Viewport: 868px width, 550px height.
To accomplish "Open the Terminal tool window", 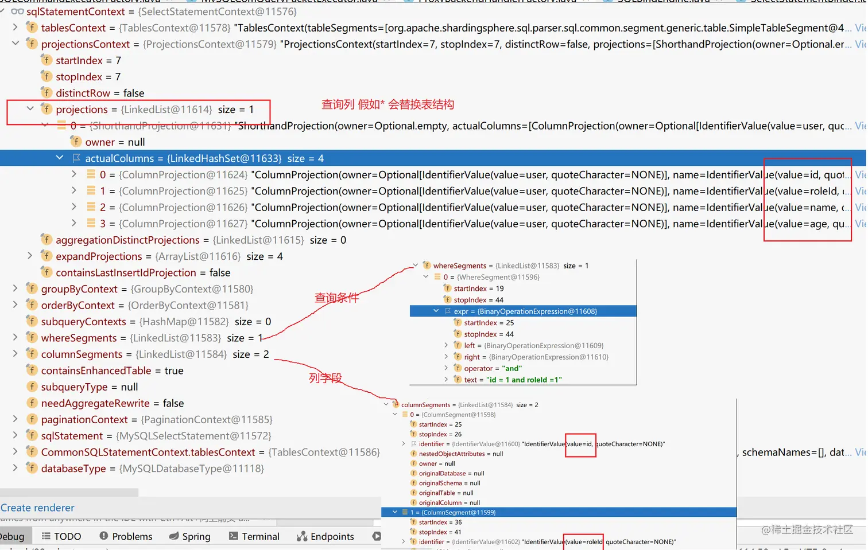I will (254, 536).
